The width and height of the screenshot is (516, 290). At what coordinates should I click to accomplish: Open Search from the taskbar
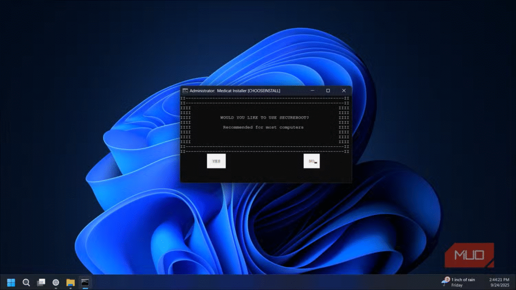click(26, 282)
